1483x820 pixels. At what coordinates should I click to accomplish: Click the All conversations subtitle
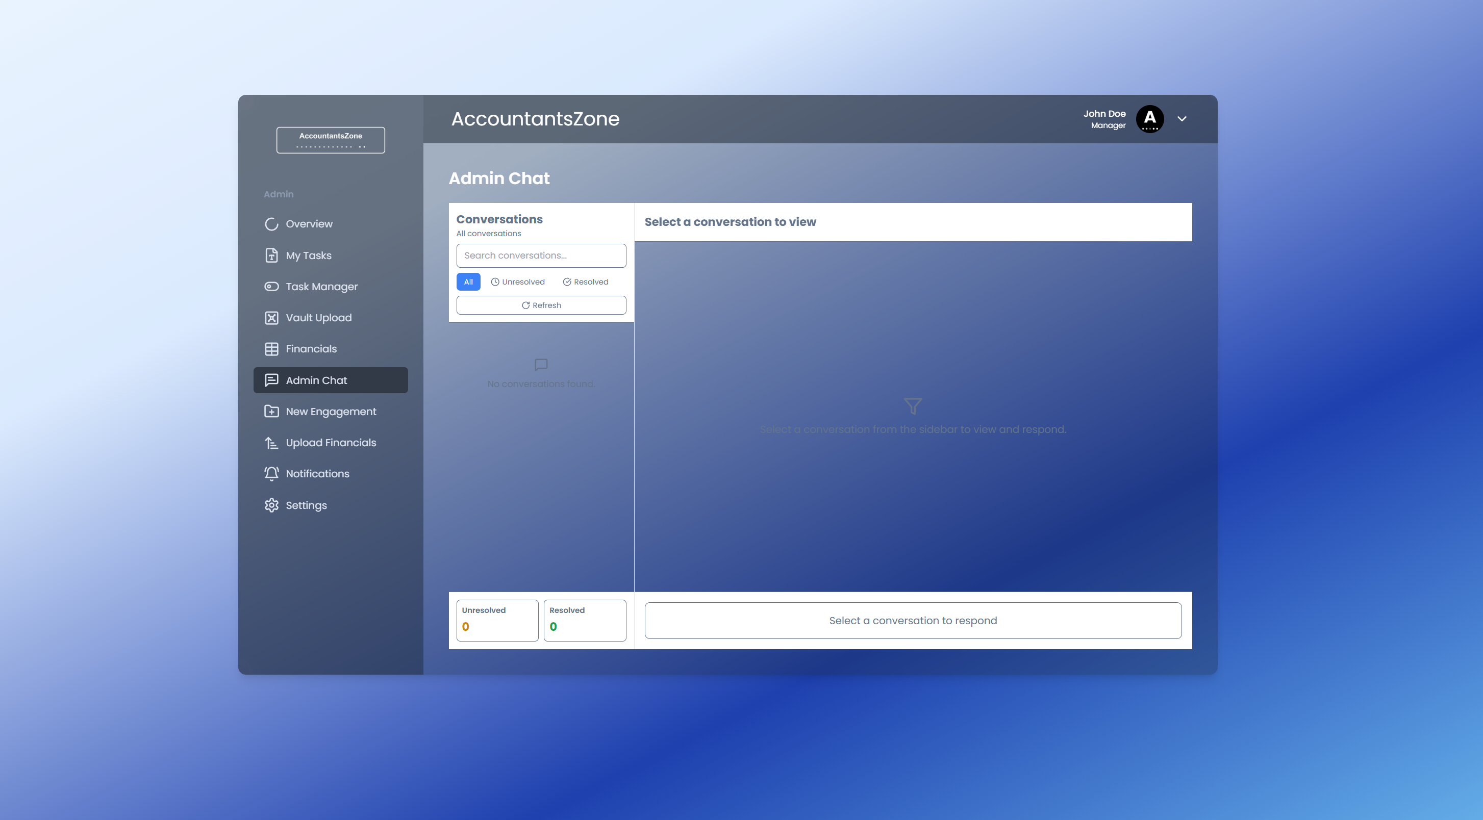489,234
